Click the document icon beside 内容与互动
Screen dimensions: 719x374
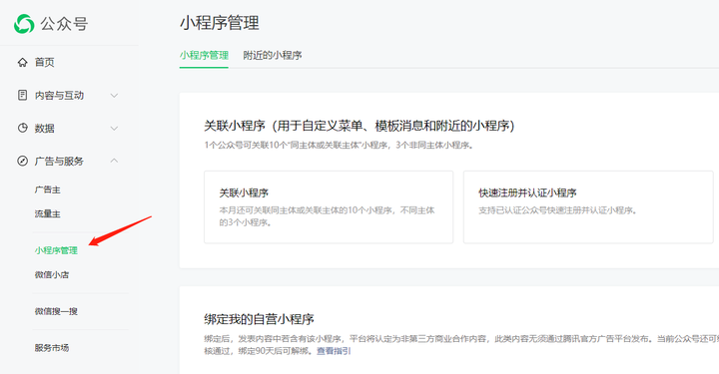point(22,95)
